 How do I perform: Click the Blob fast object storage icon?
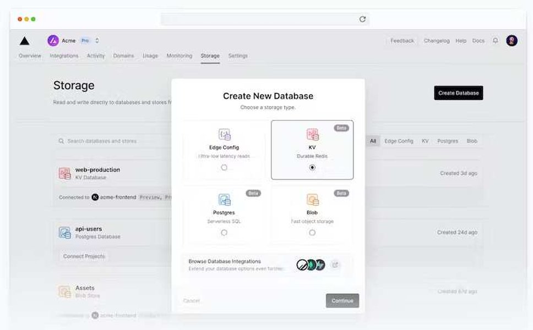pyautogui.click(x=313, y=199)
